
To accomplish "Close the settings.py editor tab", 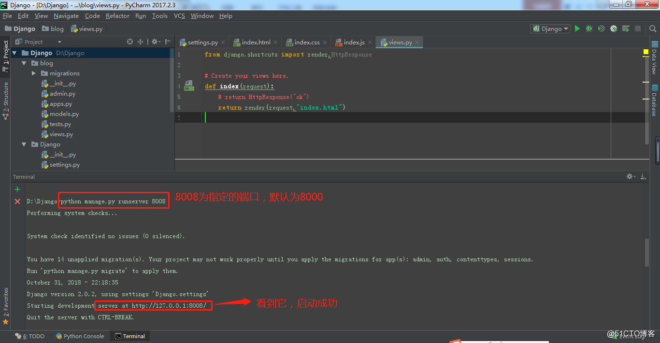I will pyautogui.click(x=223, y=43).
